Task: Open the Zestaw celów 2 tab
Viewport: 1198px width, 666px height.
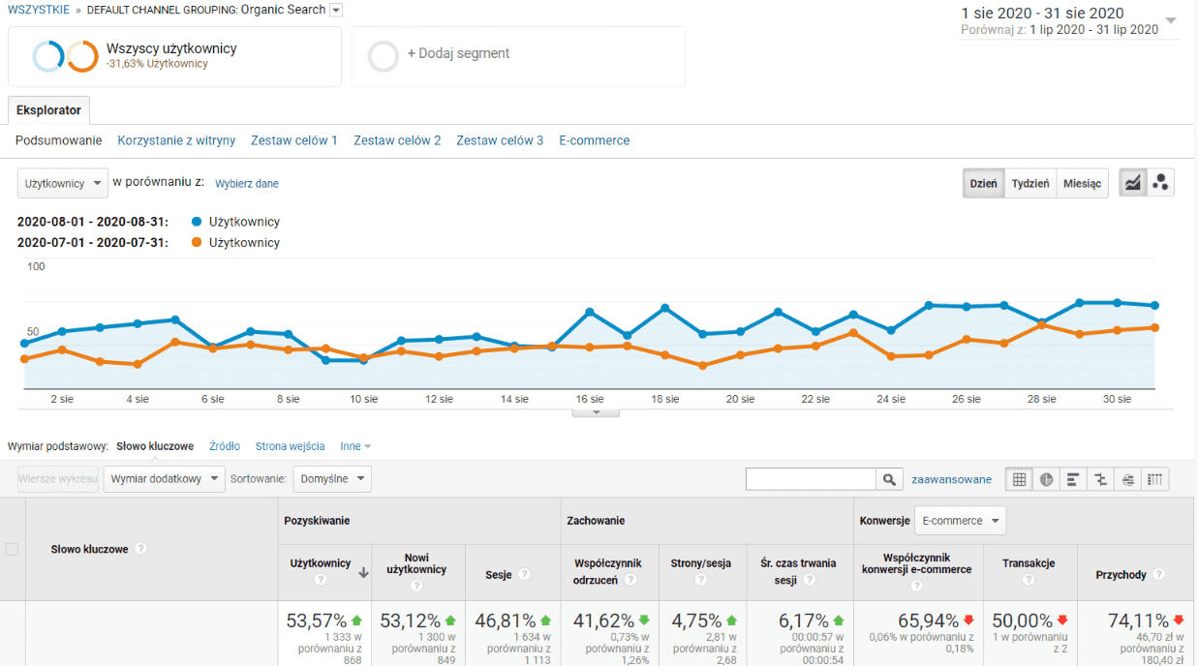Action: (x=397, y=140)
